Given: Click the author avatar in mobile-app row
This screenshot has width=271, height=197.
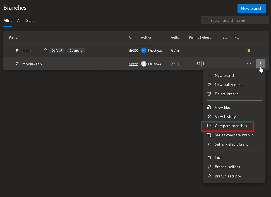Looking at the screenshot, I should point(144,64).
